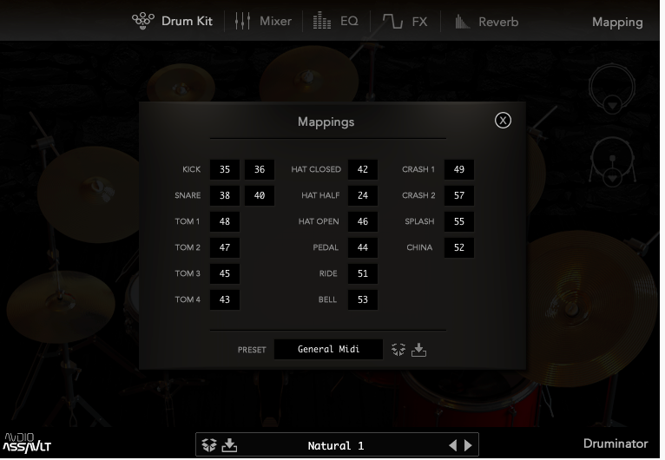Open the Natural 1 preset name

click(x=336, y=446)
